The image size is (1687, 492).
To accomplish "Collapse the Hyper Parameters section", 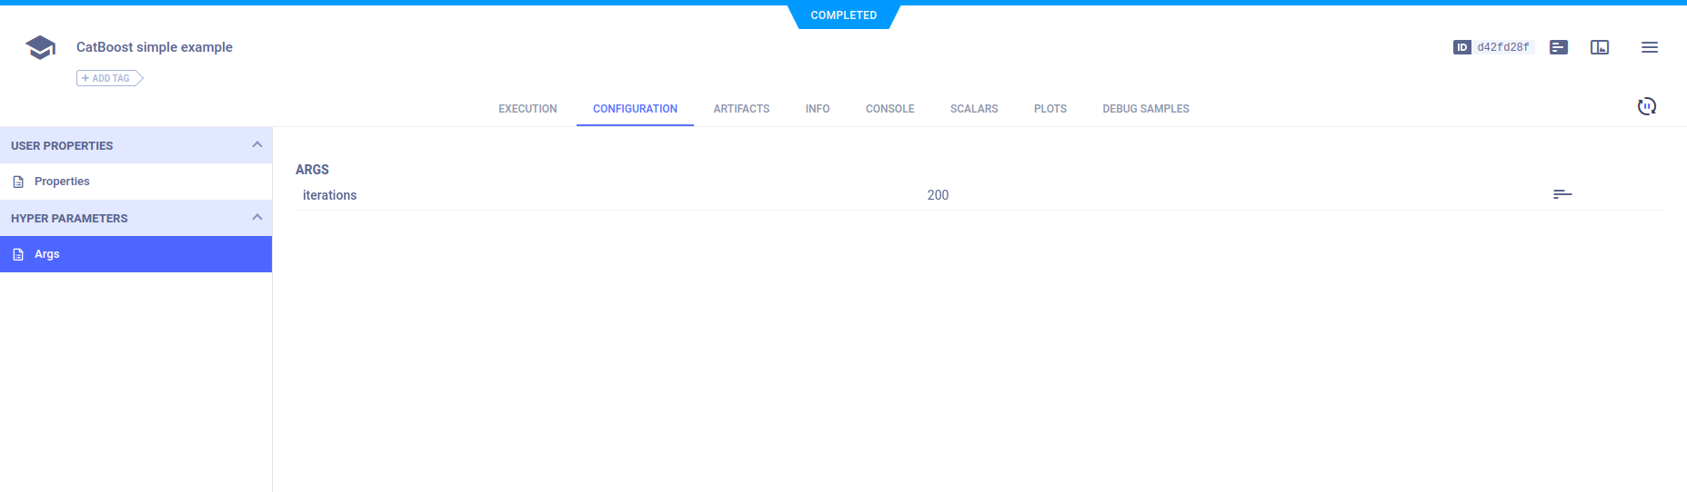I will 256,218.
